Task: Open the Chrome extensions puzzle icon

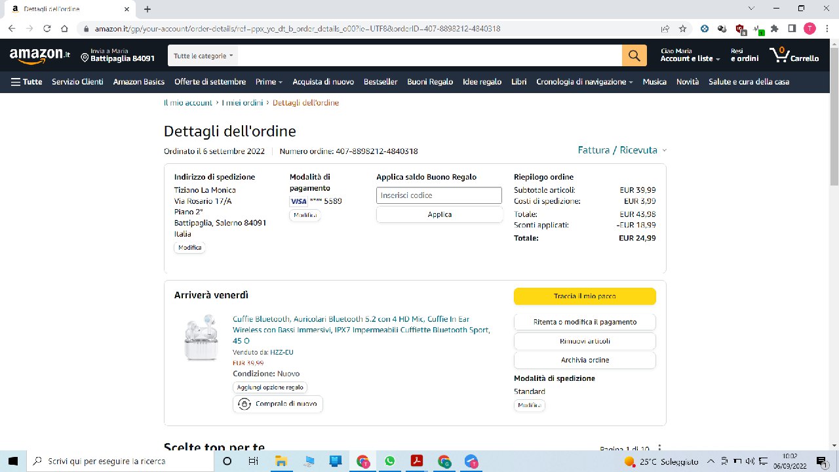Action: (x=774, y=29)
